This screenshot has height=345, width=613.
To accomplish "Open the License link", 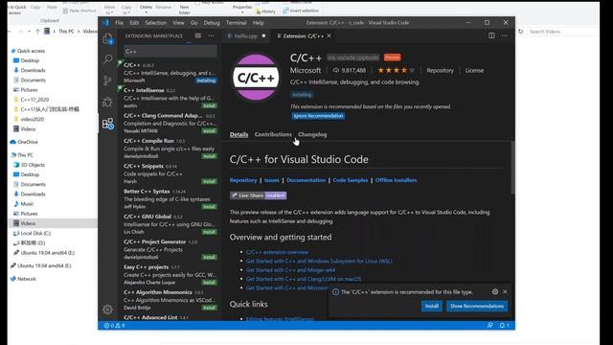I will pos(474,70).
